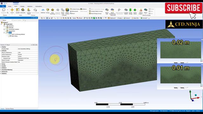Click the Contact Match tool
This screenshot has height=114, width=203.
[x=126, y=11]
